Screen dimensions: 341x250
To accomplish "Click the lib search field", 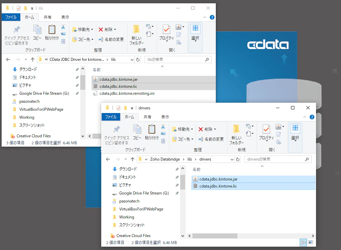I will 178,60.
